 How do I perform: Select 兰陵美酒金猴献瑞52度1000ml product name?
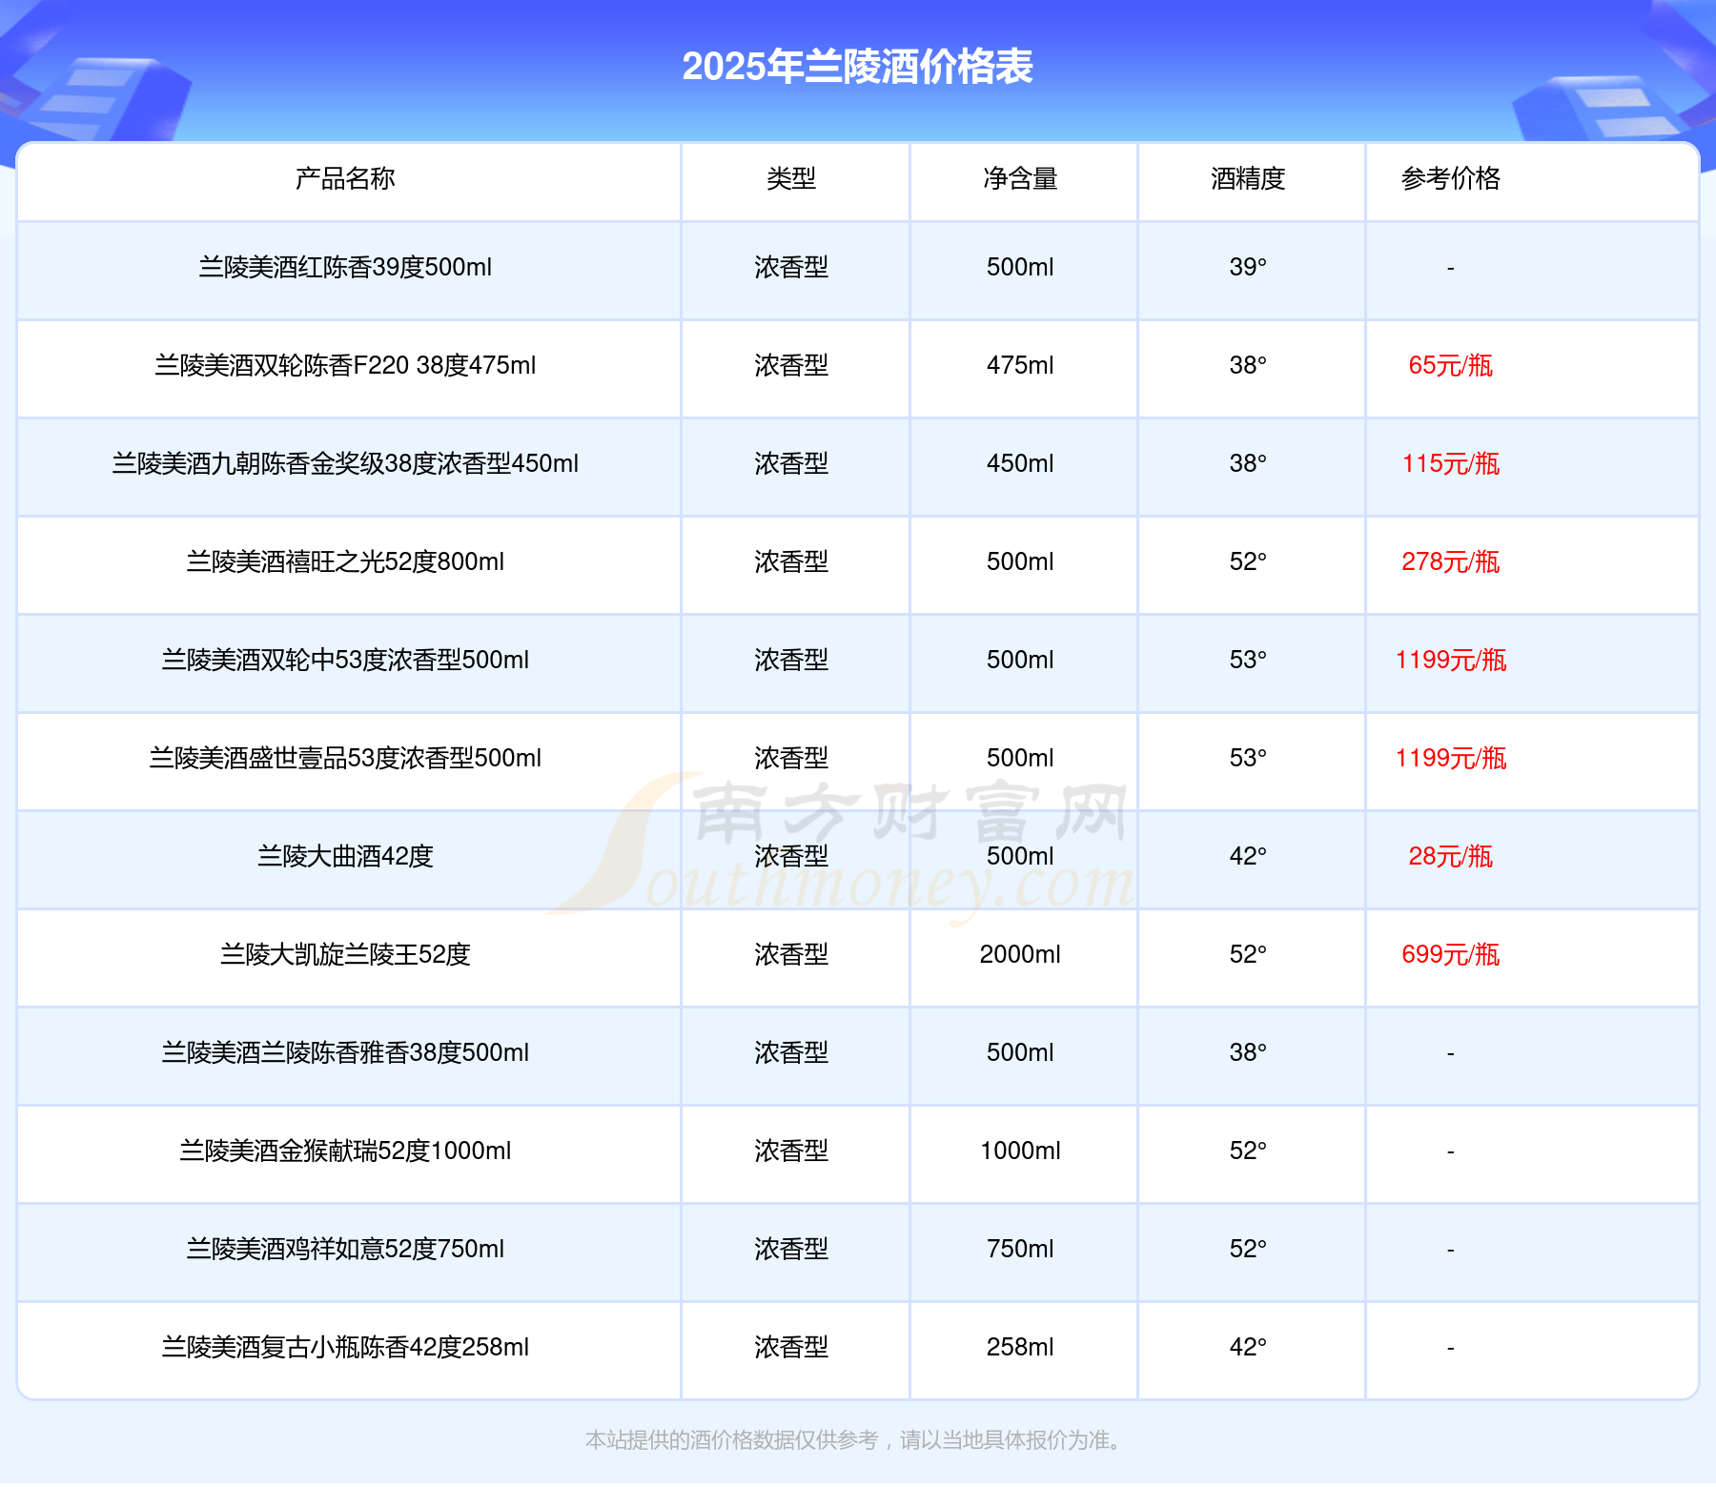click(345, 1151)
